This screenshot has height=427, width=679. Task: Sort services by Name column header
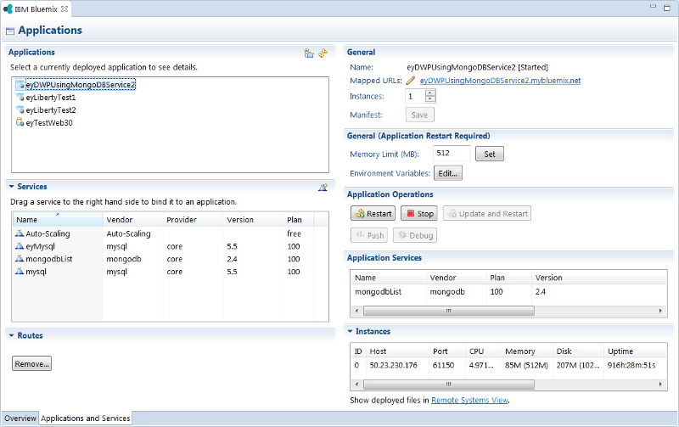pyautogui.click(x=58, y=220)
